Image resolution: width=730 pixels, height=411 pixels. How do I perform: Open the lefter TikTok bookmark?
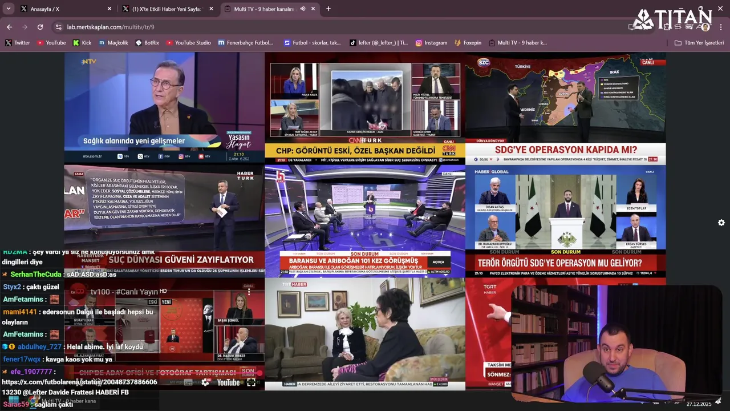[379, 43]
